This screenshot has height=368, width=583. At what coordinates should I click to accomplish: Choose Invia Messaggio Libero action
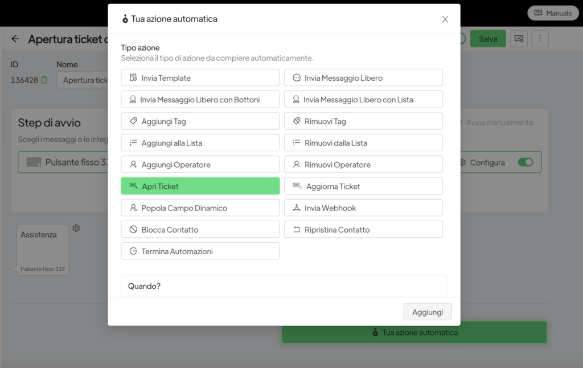[363, 78]
